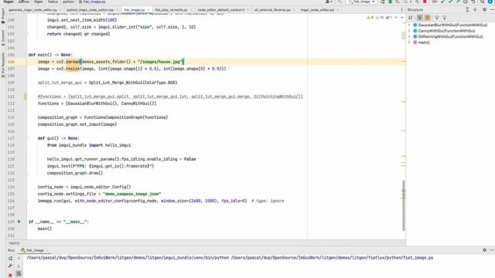Open the fiat_image run configuration dropdown
The image size is (495, 278).
[x=361, y=2]
